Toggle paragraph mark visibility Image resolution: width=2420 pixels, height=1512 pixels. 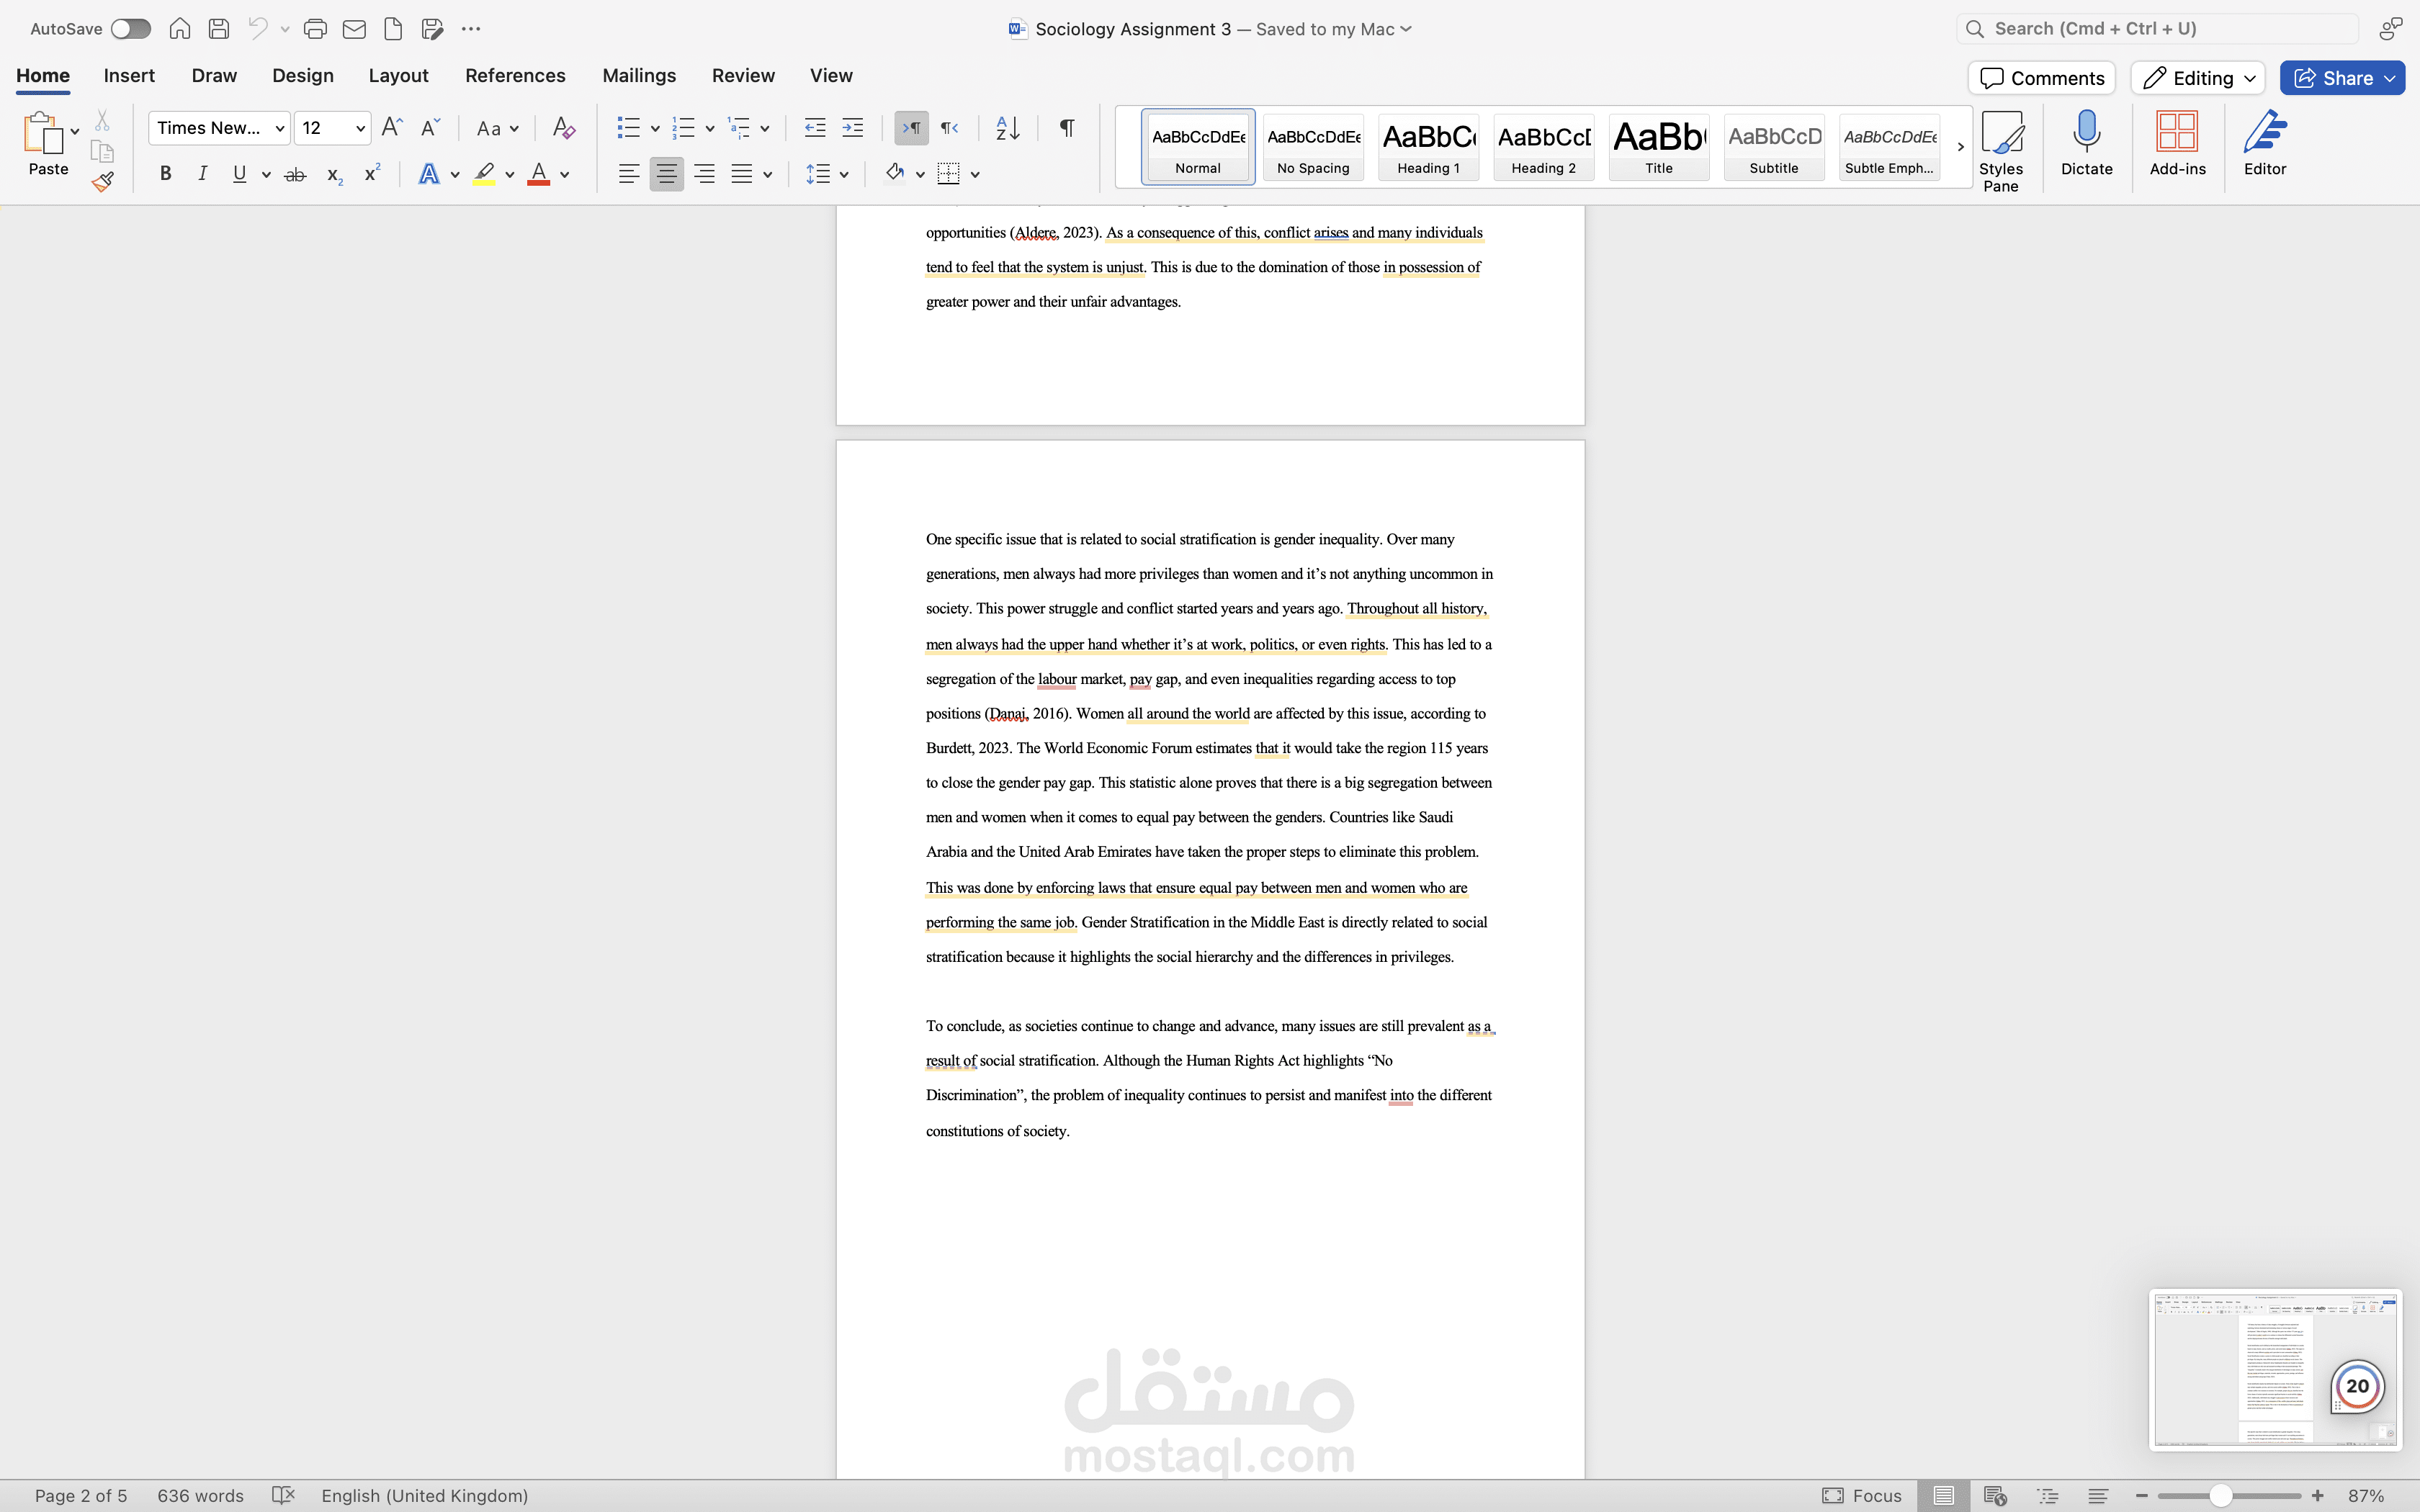(x=1065, y=128)
